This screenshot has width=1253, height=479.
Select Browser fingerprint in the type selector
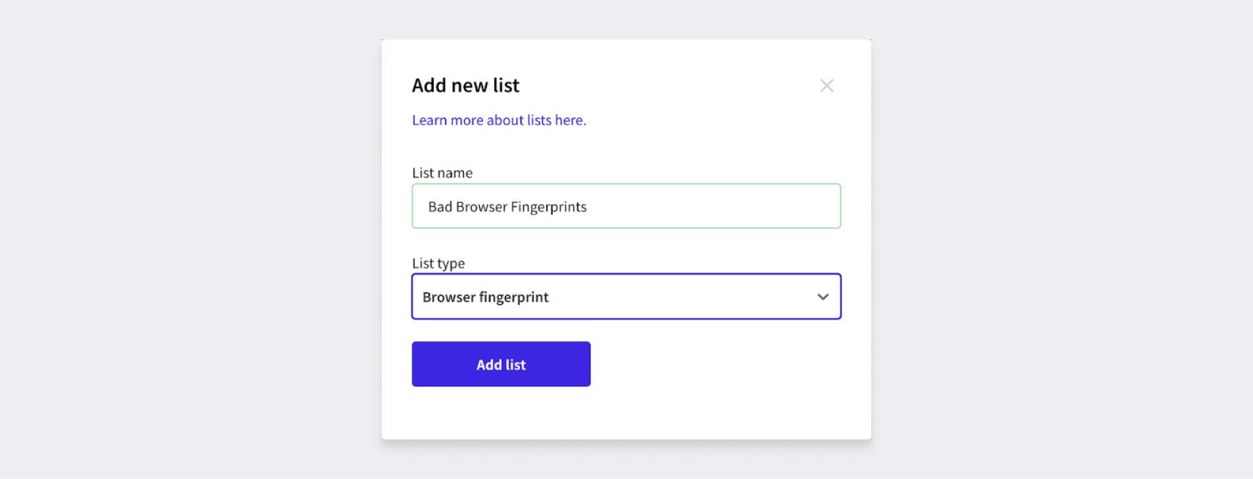(x=626, y=296)
